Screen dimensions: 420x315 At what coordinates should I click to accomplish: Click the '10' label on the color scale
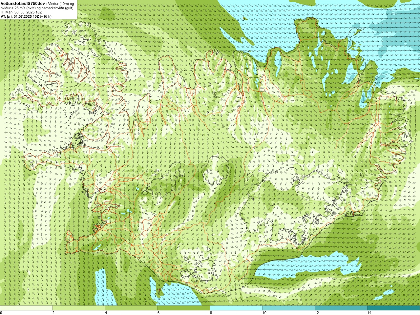[264, 313]
